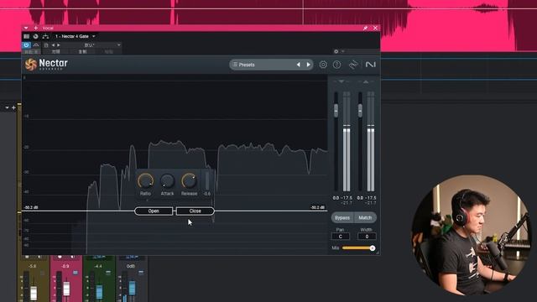Click the track list plus icon
The width and height of the screenshot is (537, 302).
click(13, 108)
